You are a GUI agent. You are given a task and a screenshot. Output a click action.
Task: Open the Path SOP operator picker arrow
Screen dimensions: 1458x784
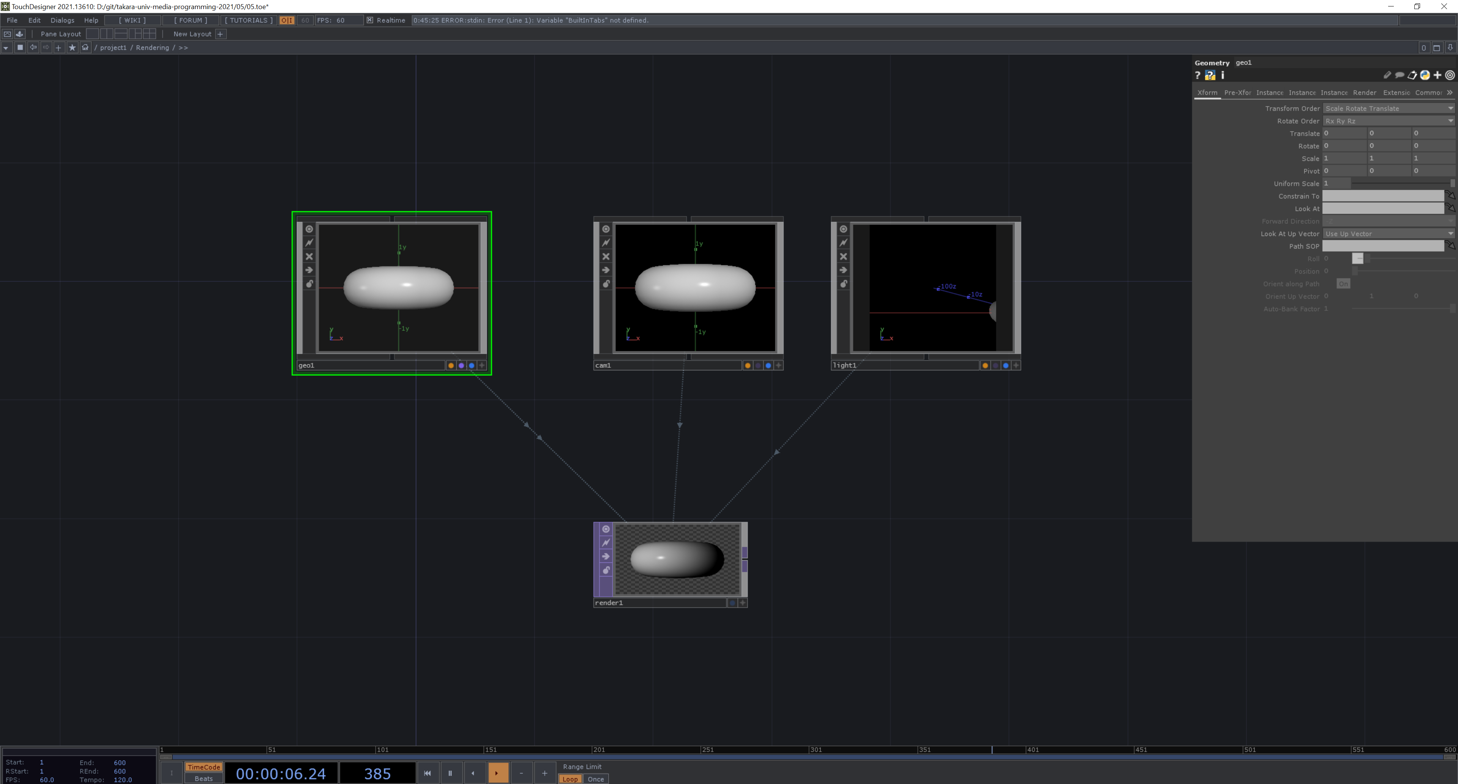point(1450,246)
